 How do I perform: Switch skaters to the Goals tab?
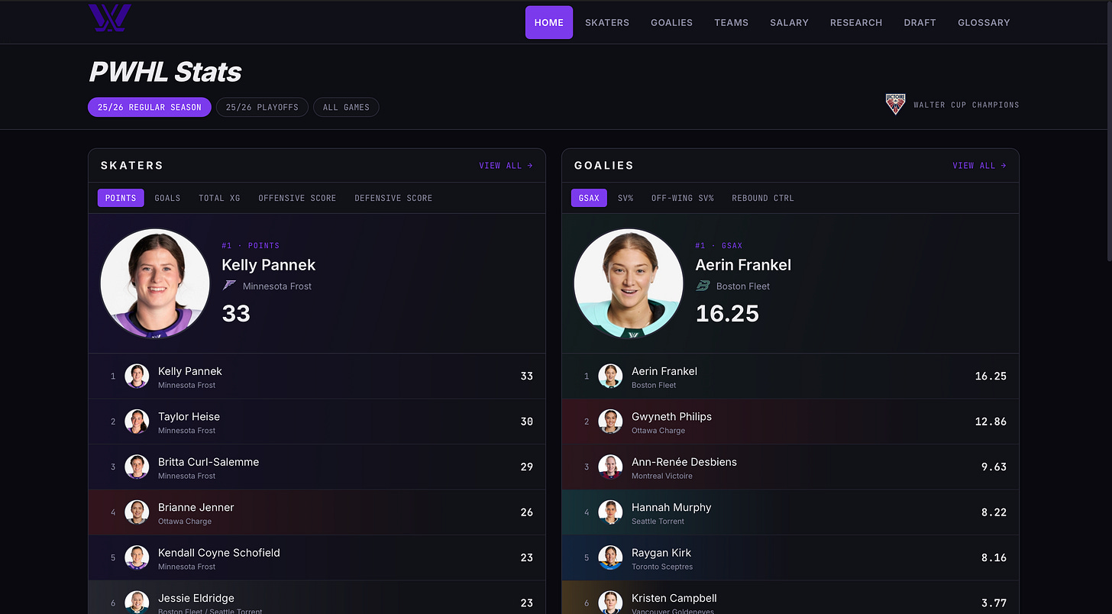tap(168, 198)
